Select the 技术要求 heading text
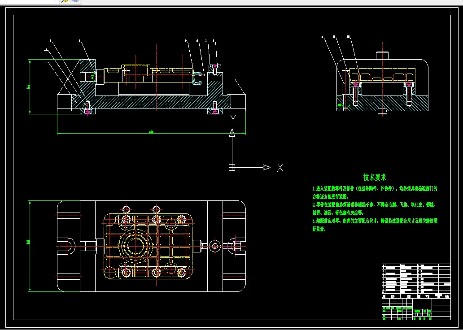The image size is (463, 330). [x=375, y=178]
